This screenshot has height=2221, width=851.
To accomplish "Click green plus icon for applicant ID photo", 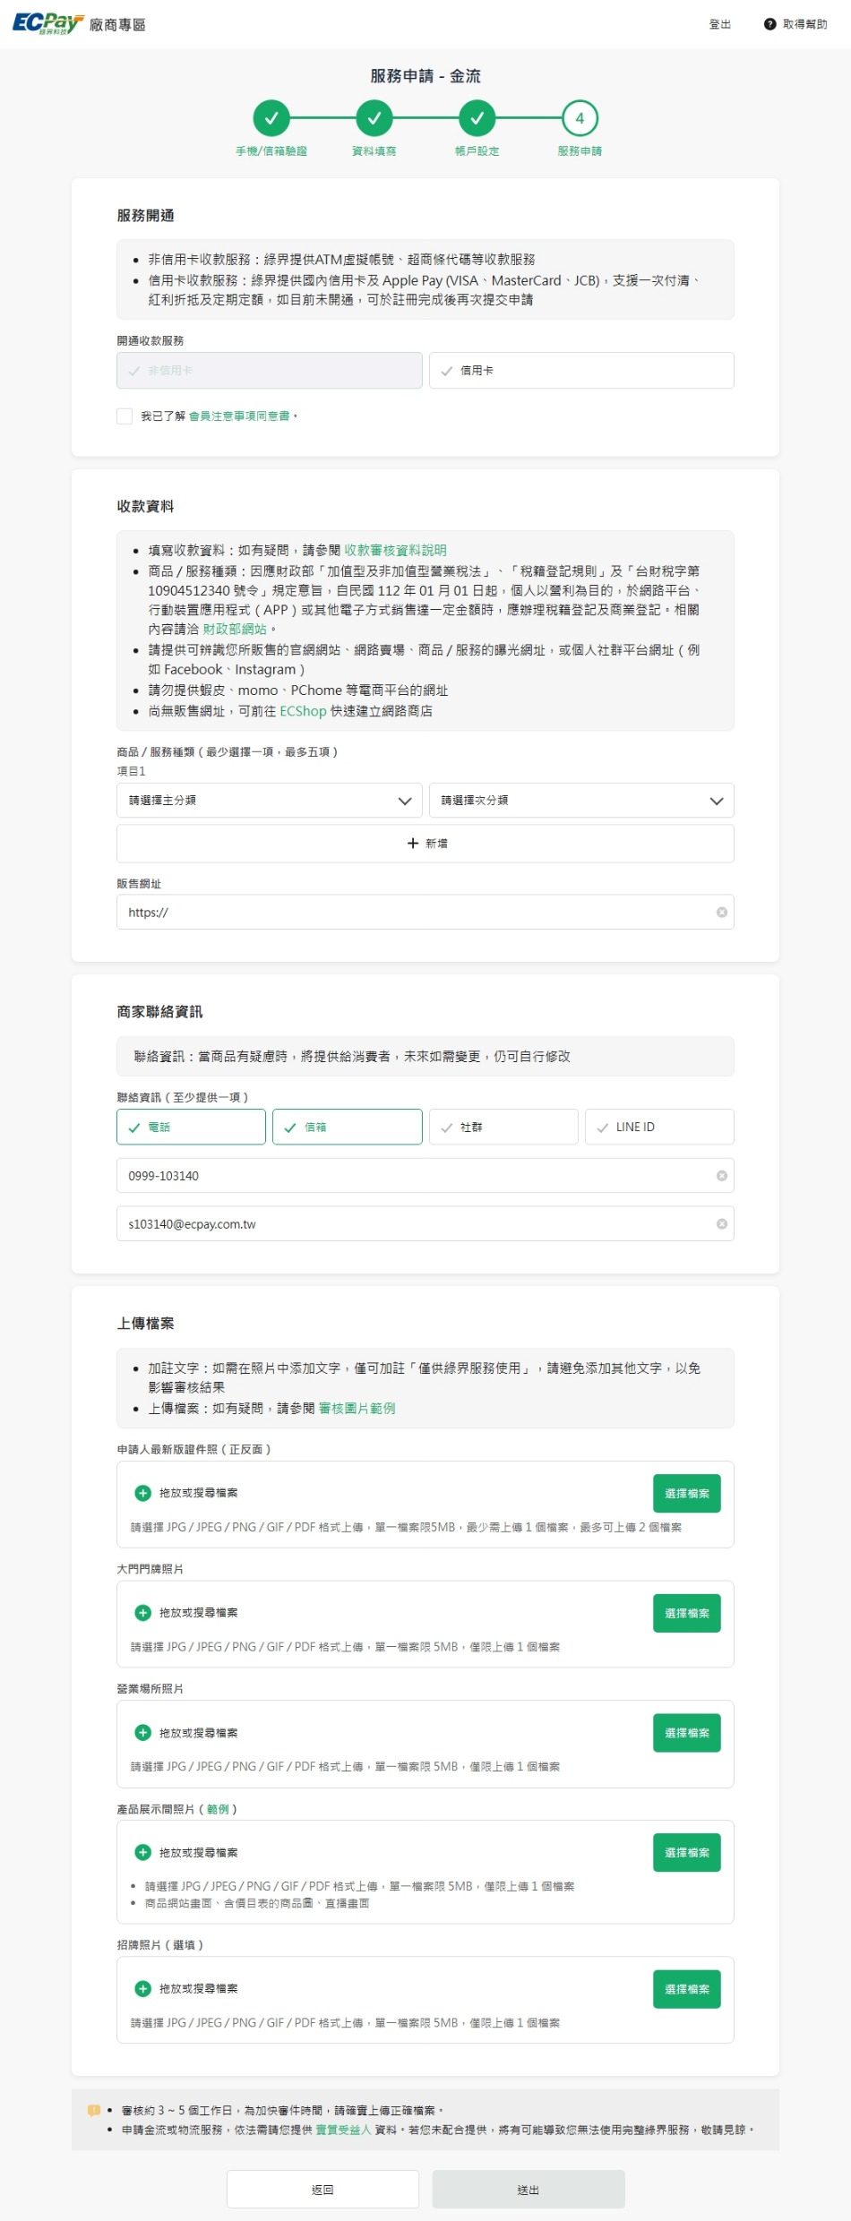I will tap(142, 1493).
